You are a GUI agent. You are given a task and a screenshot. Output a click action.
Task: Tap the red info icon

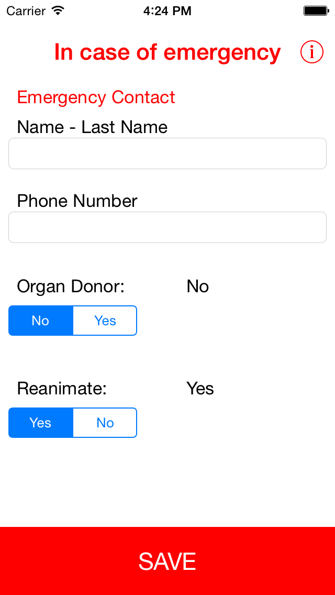pyautogui.click(x=312, y=52)
